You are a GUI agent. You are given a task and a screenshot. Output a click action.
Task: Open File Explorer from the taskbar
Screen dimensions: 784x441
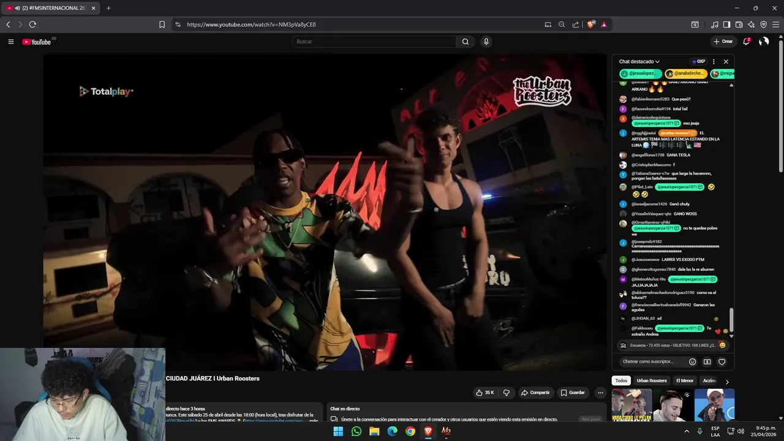tap(374, 431)
